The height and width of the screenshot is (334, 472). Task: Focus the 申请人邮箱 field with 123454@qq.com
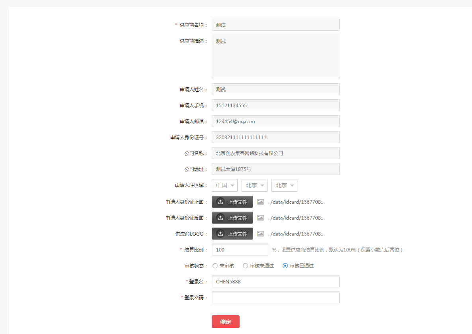(275, 121)
